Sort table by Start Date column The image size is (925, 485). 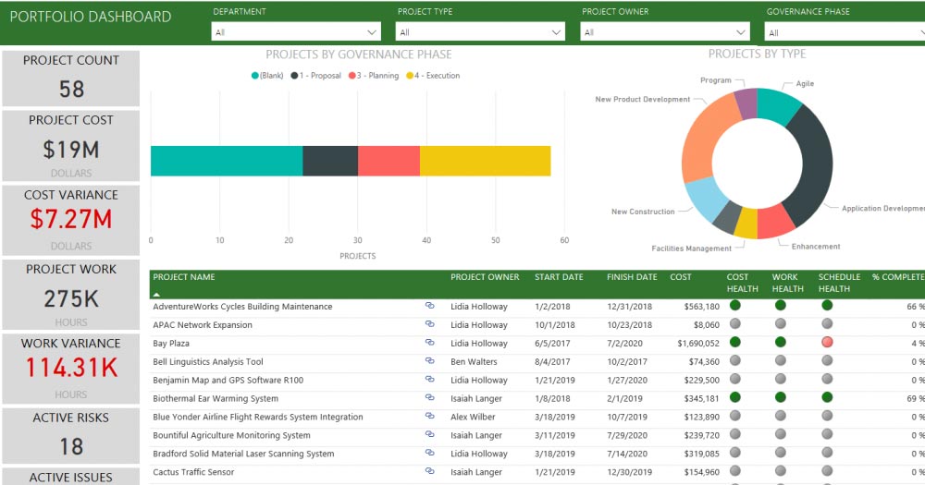tap(559, 277)
